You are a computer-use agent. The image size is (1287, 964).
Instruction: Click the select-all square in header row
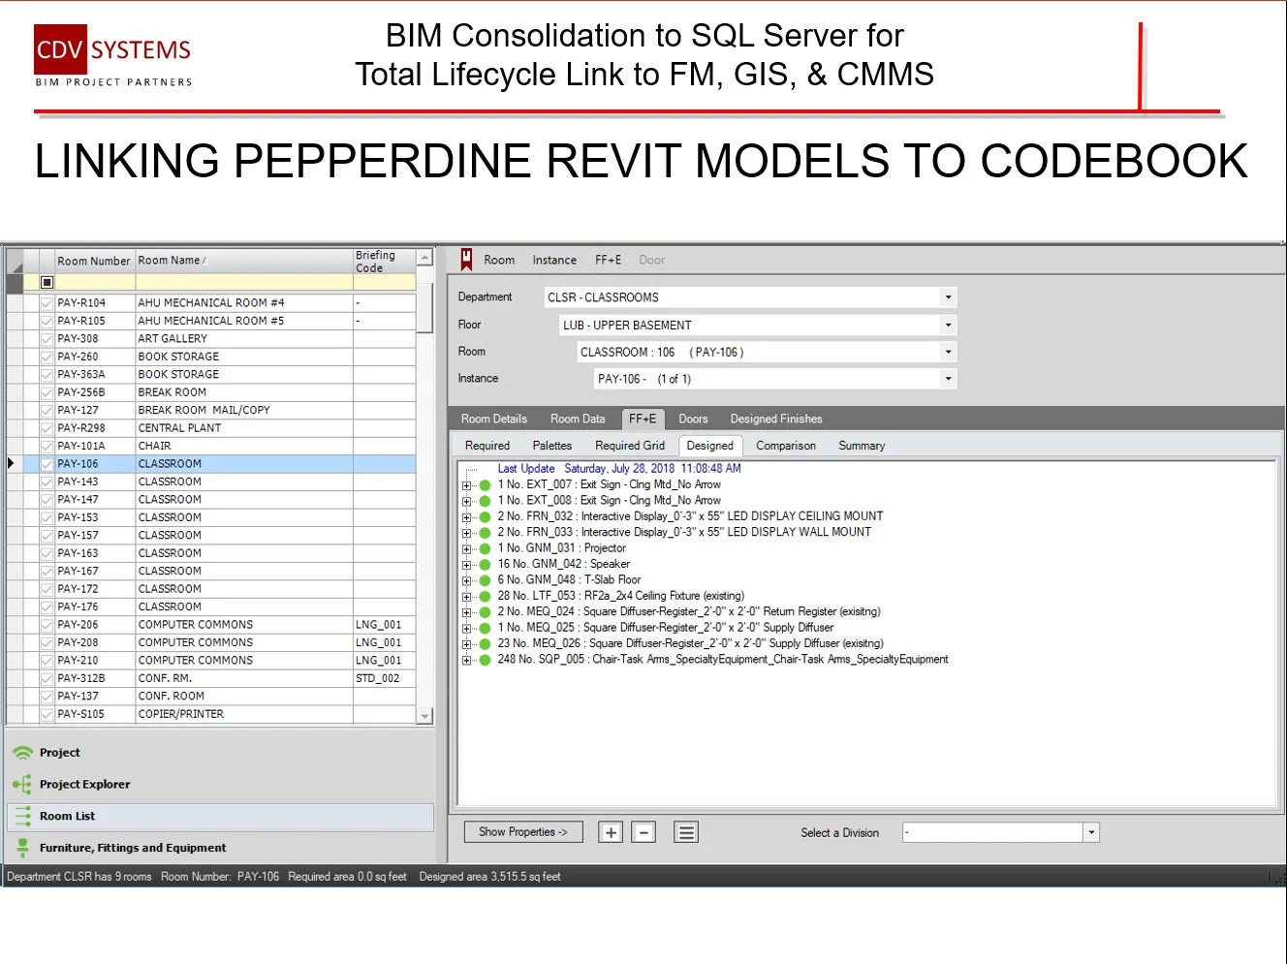point(47,282)
